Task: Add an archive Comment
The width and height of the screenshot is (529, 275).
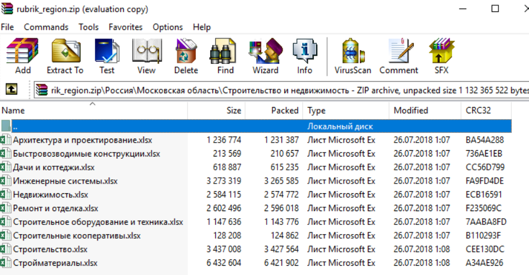Action: coord(398,56)
